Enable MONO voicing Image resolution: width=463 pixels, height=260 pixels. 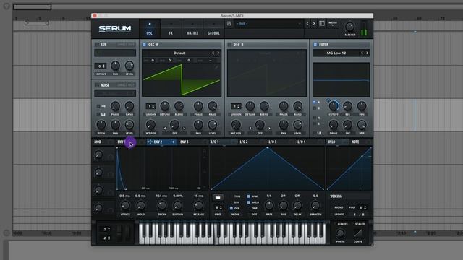tap(339, 207)
